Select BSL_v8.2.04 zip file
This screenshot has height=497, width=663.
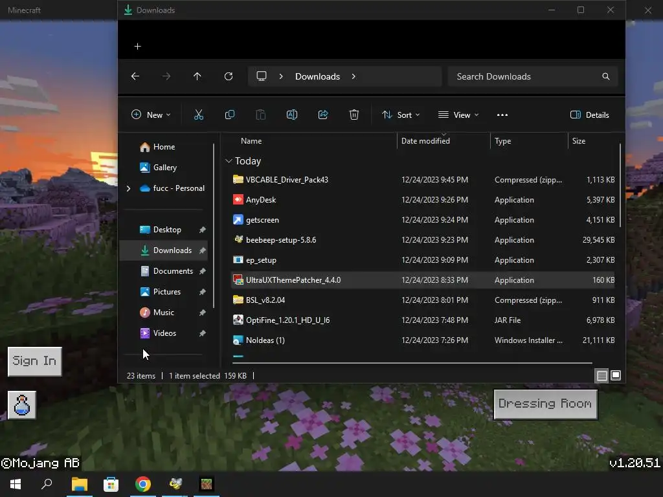tap(423, 300)
